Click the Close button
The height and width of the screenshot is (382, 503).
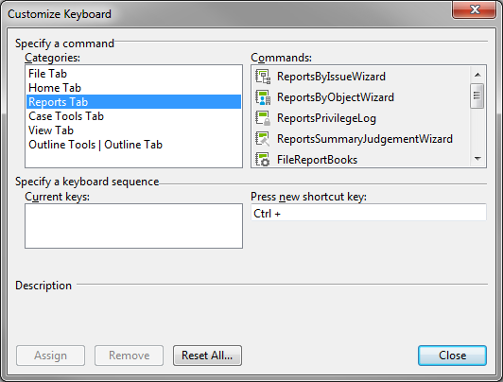click(x=452, y=356)
